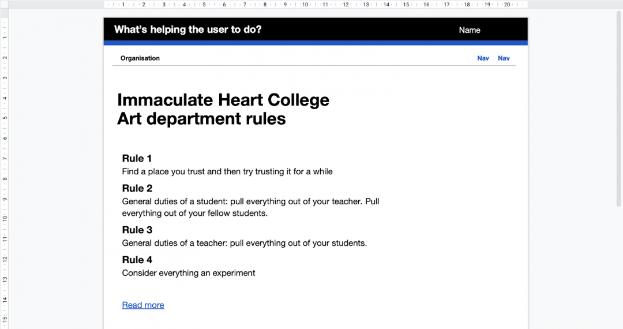Click the 'Find a place you trust' sentence
Screen dimensions: 623x329
pos(227,171)
